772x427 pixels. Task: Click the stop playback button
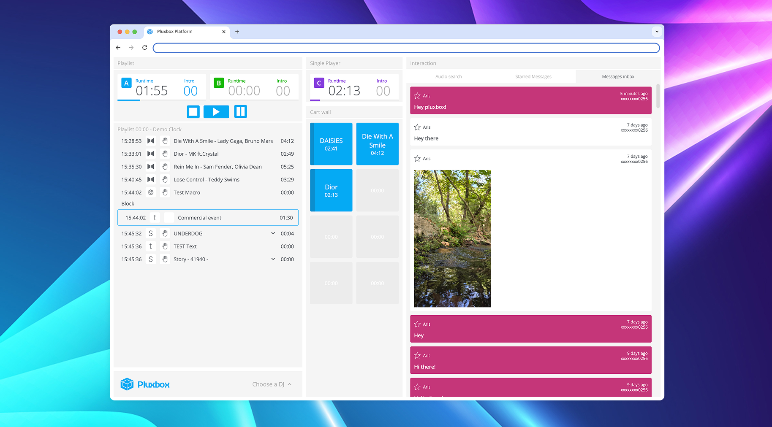click(193, 112)
